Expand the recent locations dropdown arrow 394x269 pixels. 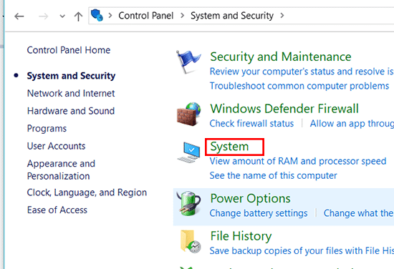62,16
